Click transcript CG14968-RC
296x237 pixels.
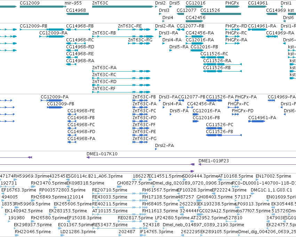(x=80, y=40)
